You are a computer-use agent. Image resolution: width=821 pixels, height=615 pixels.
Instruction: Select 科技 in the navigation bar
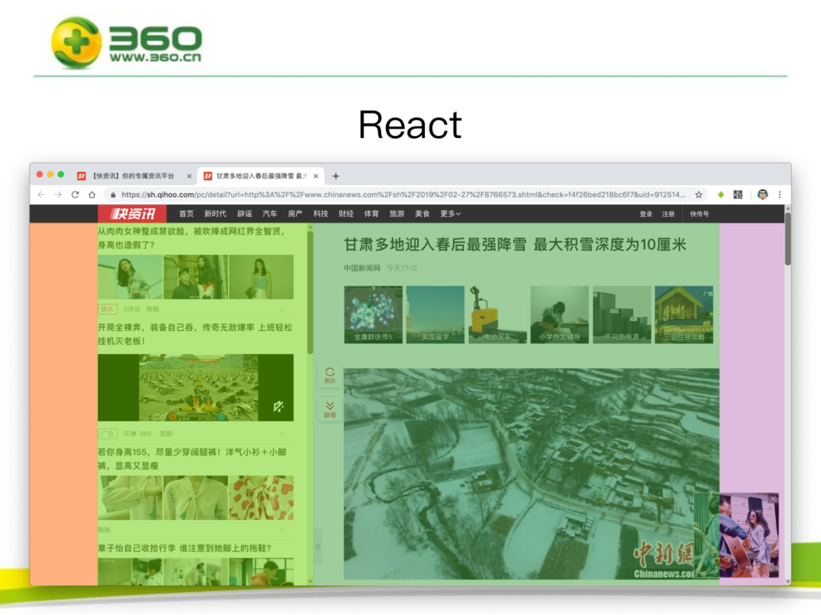tap(321, 214)
